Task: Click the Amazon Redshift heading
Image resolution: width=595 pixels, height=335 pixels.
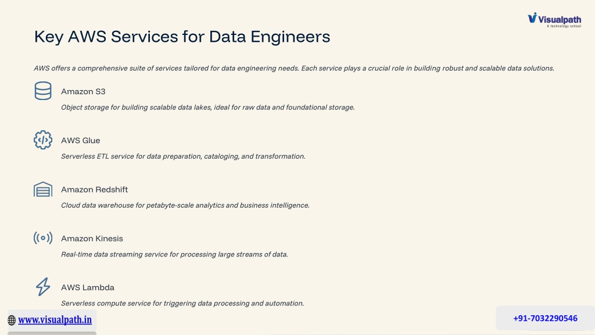Action: pos(95,190)
